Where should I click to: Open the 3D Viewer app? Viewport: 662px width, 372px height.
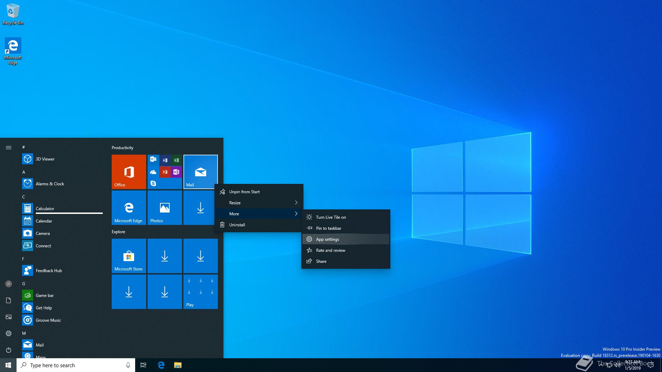pyautogui.click(x=62, y=159)
